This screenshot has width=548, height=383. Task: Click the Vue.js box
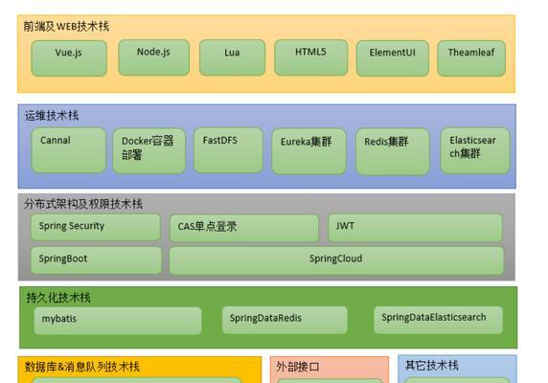point(69,58)
